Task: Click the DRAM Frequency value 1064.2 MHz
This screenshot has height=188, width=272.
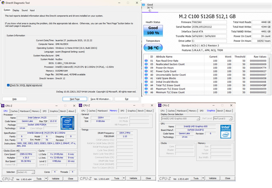Action: pos(125,133)
